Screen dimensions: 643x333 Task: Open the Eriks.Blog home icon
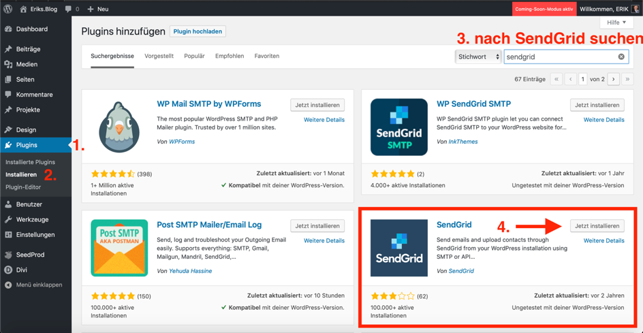pyautogui.click(x=24, y=7)
